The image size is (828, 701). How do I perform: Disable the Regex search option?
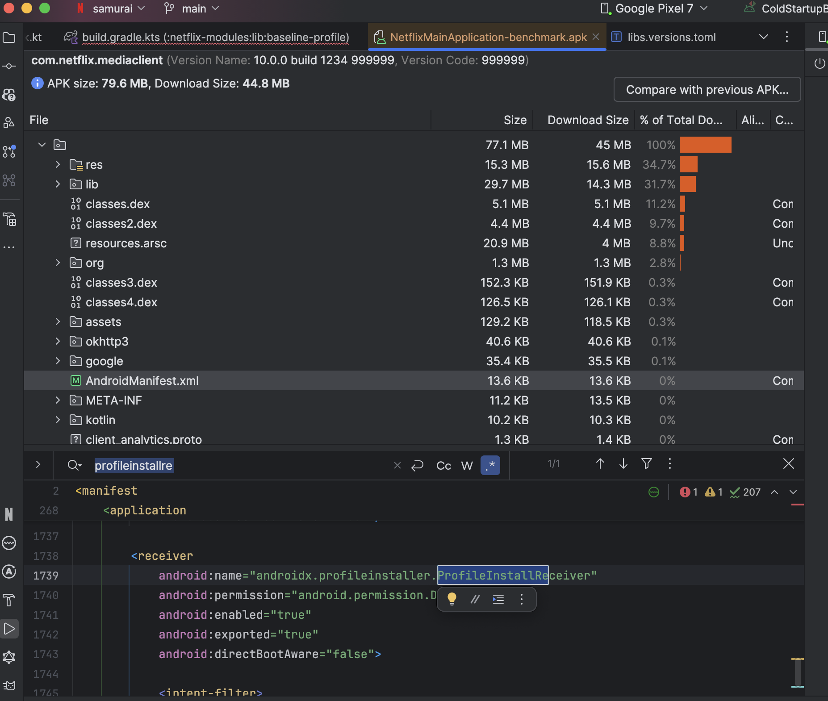490,465
